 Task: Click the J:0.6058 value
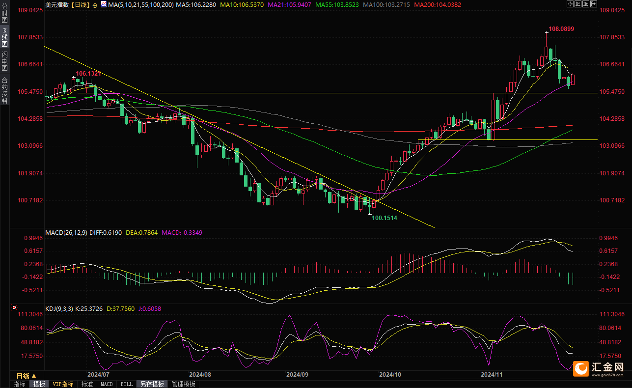149,309
